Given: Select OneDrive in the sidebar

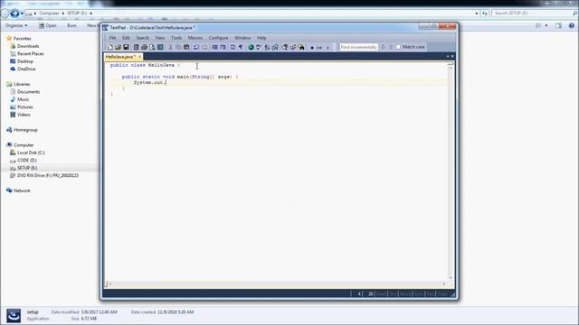Looking at the screenshot, I should point(26,69).
